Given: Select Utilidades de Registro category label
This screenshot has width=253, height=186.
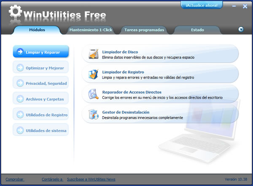Looking at the screenshot, I should 47,115.
